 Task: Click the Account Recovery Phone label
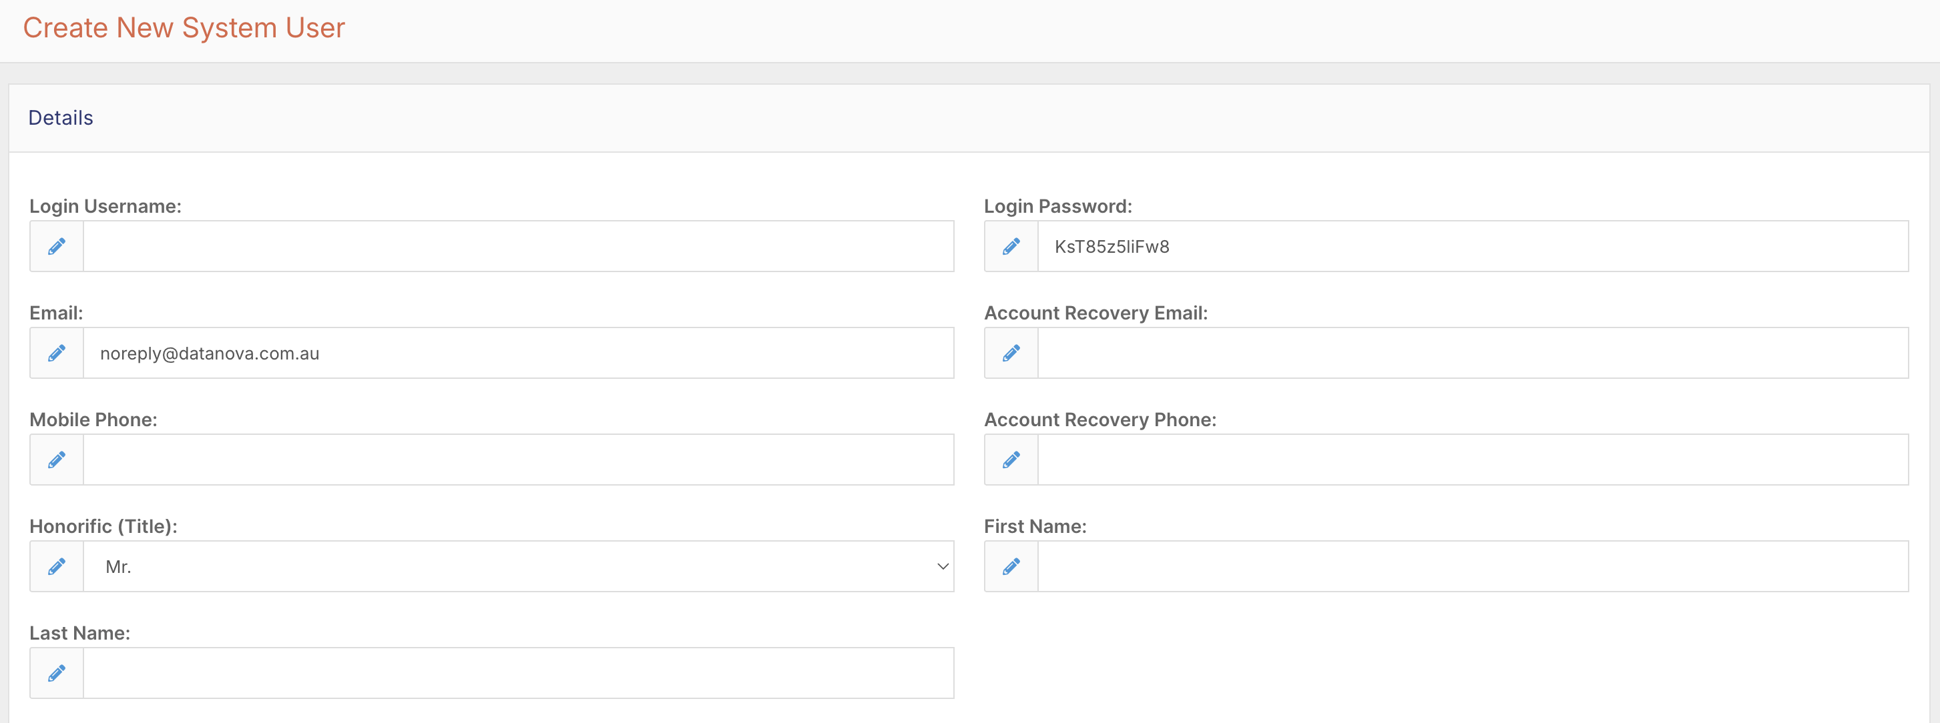click(1100, 420)
